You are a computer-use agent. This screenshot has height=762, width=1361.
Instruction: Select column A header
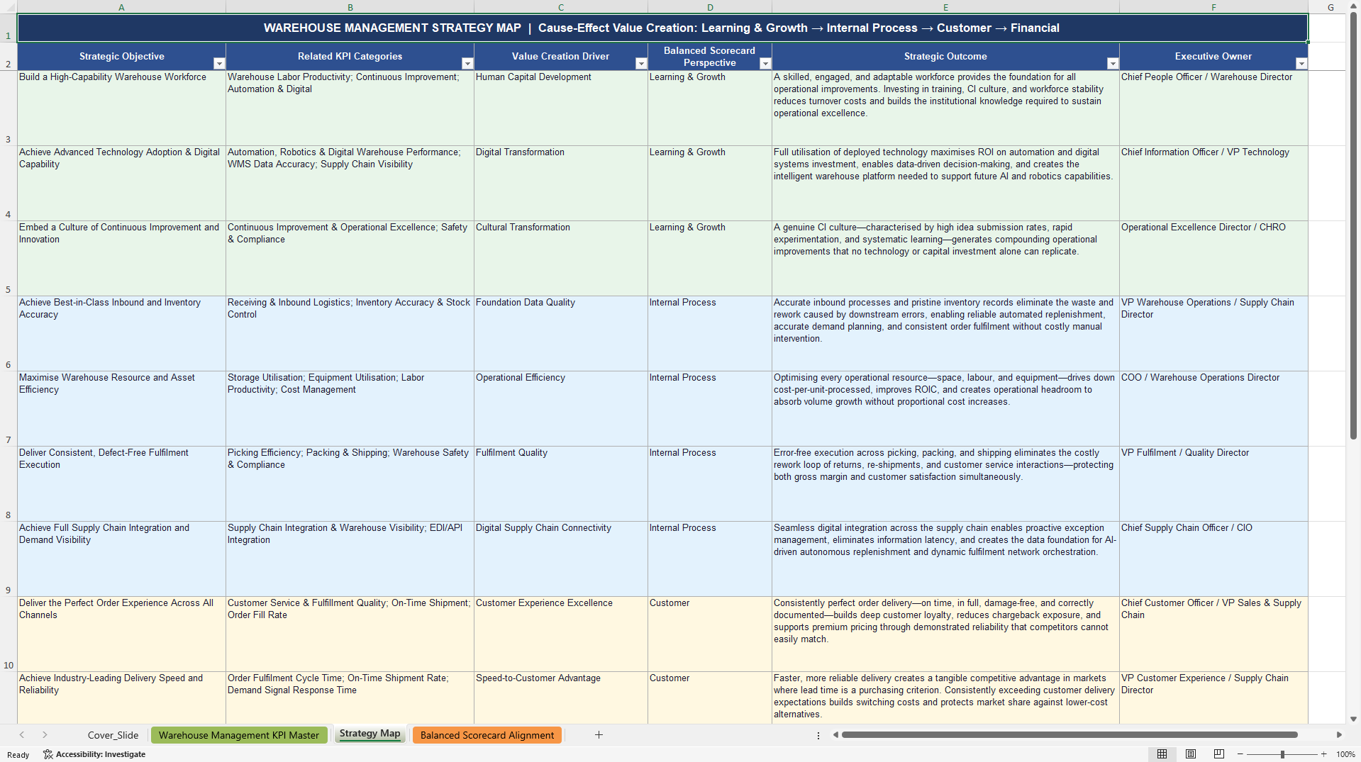pos(121,7)
